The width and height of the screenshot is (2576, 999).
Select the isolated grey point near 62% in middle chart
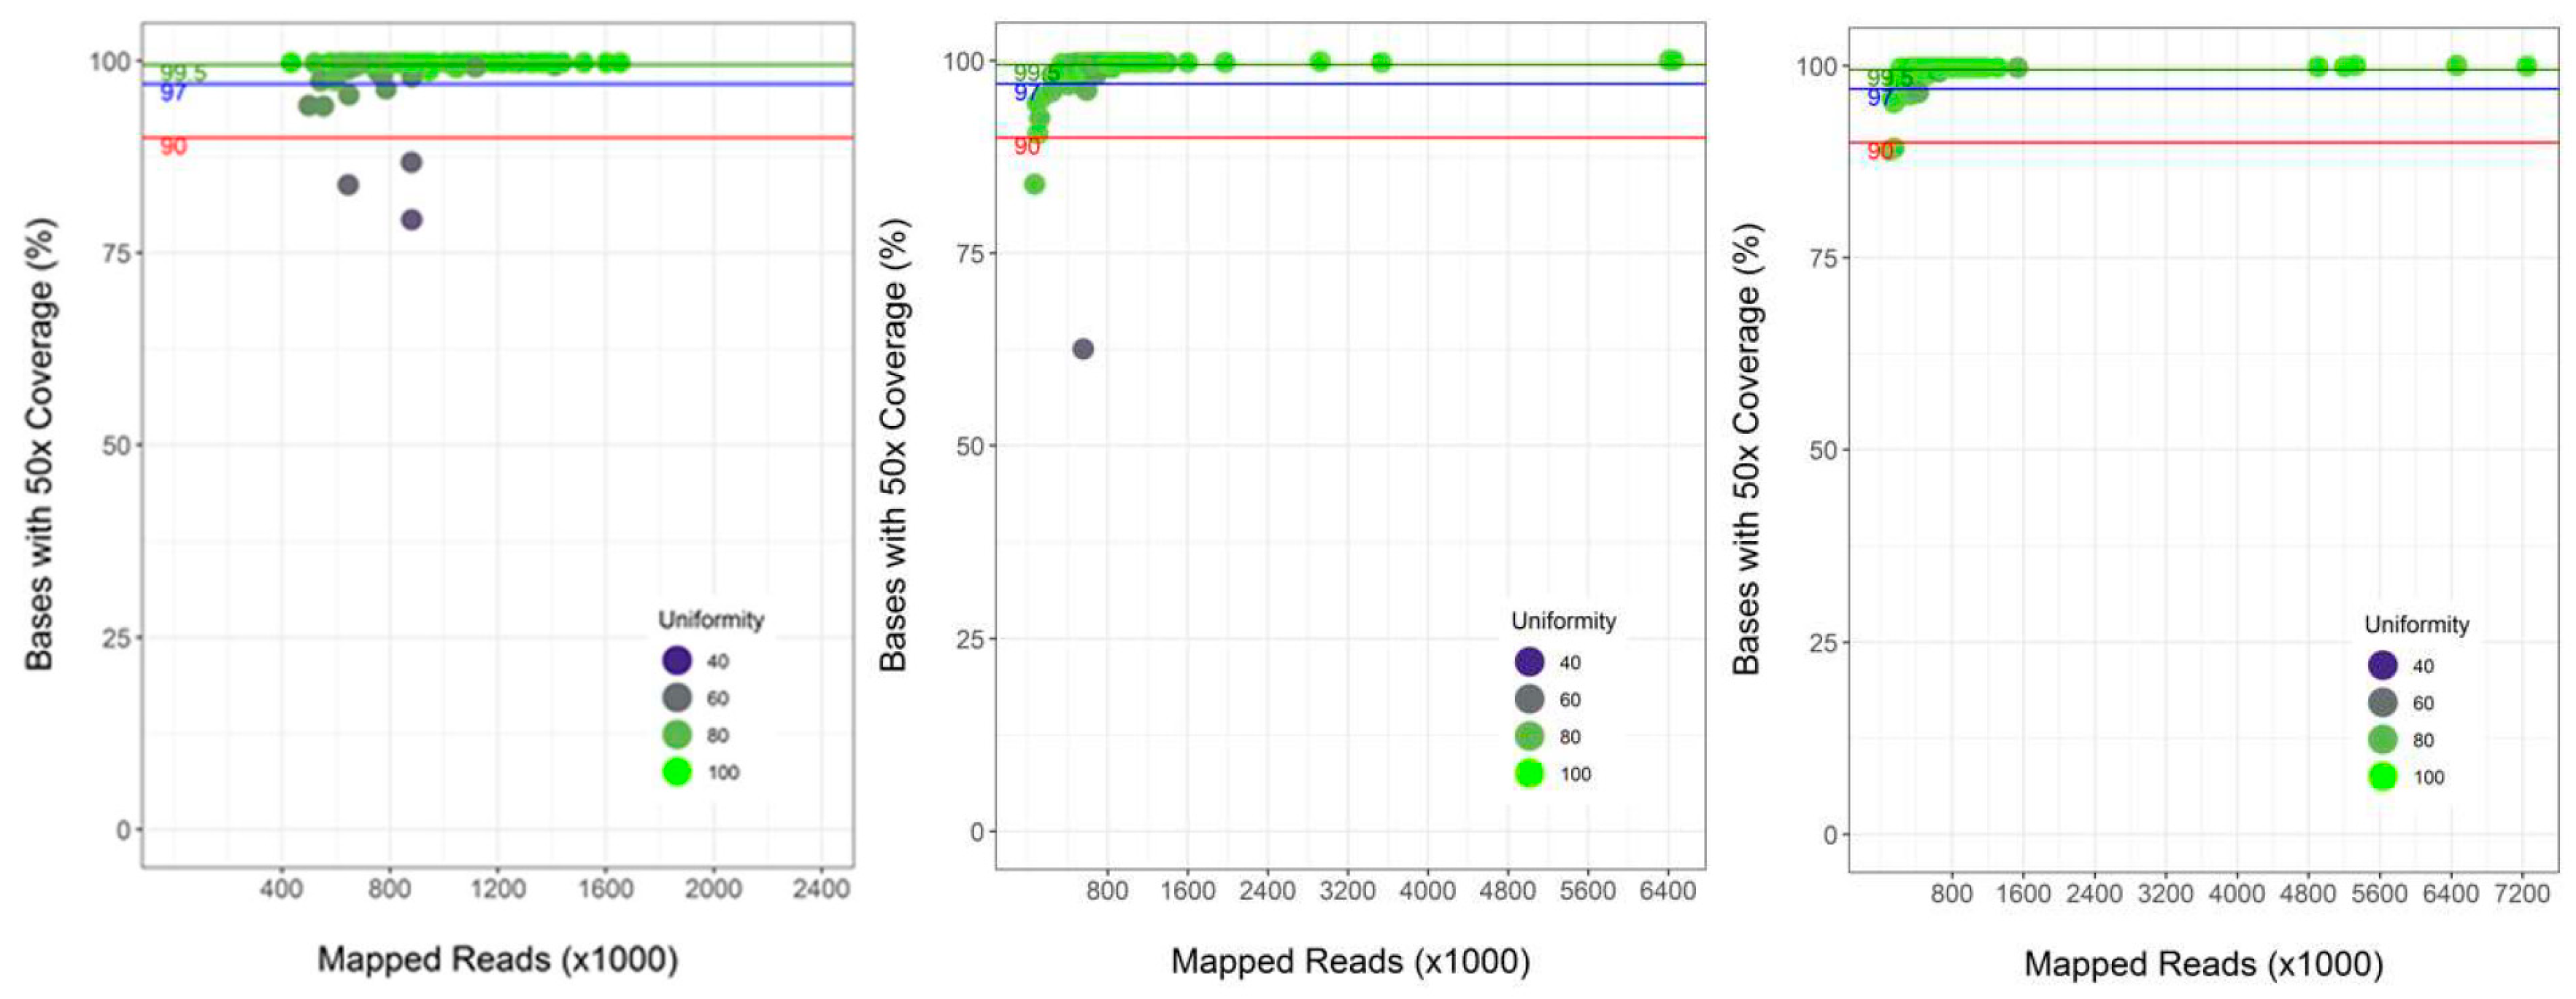pos(1083,349)
